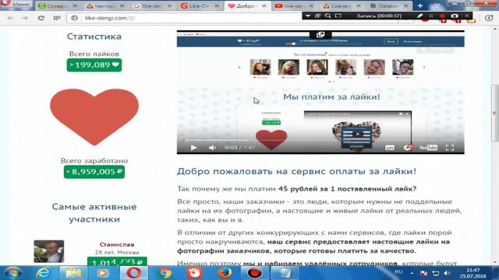Screen dimensions: 499x280
Task: Open the Opera Меню button
Action: tap(16, 4)
